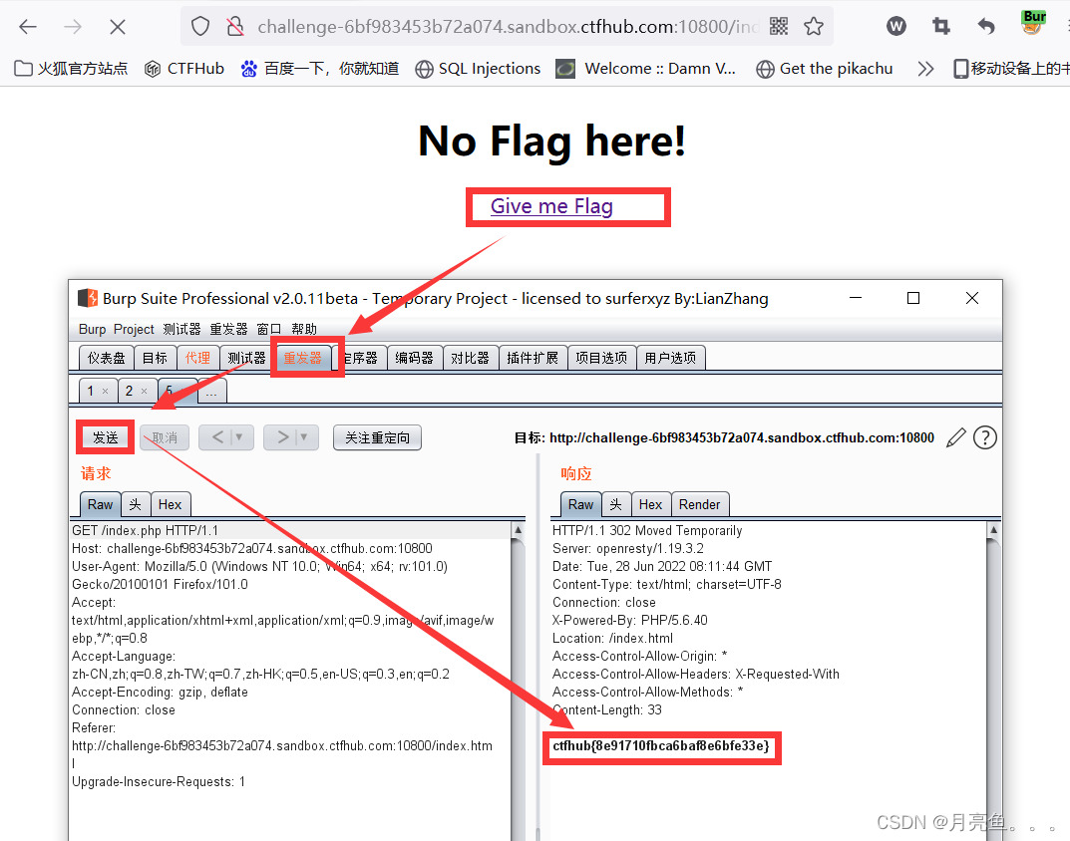
Task: Click request pane scrollbar up arrow
Action: 518,529
